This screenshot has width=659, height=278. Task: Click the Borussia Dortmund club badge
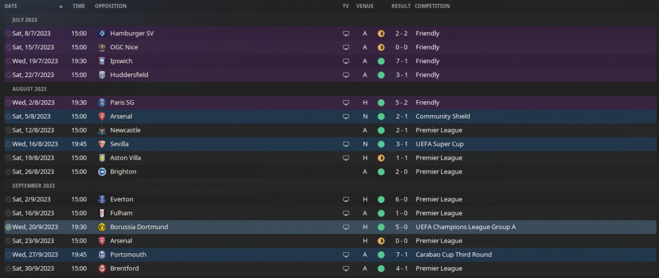click(x=101, y=227)
